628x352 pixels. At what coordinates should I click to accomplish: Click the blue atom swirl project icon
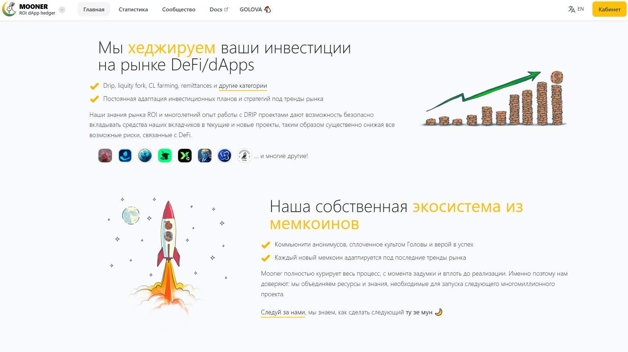point(225,156)
